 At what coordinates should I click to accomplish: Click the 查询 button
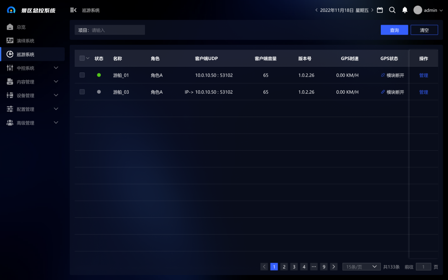tap(394, 30)
